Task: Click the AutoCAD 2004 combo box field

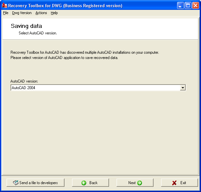Action: (98, 88)
